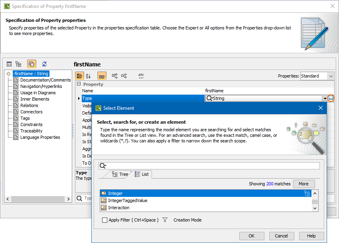Click the OK button
Screen dimensions: 339x243
click(x=252, y=236)
